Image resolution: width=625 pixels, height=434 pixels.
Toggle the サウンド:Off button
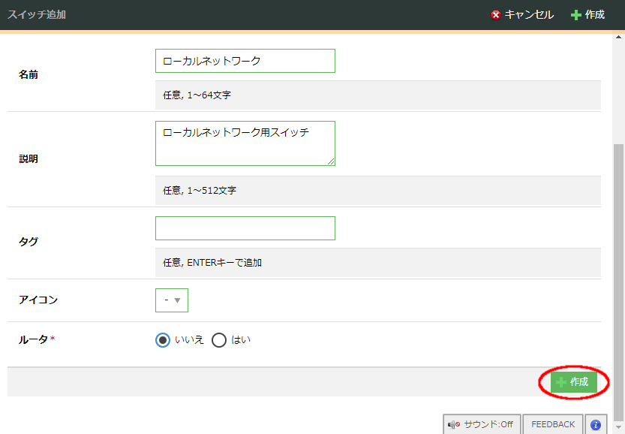[x=482, y=424]
